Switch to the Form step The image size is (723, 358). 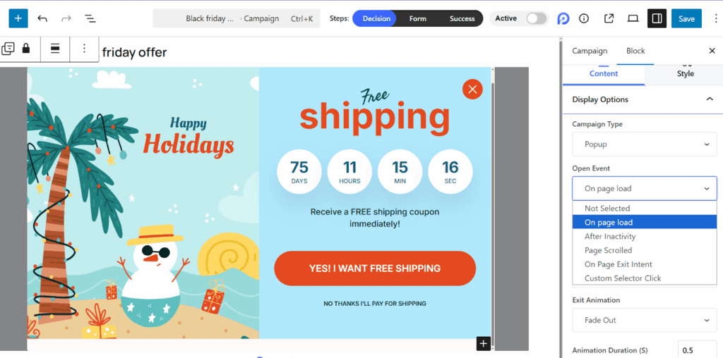pos(418,18)
